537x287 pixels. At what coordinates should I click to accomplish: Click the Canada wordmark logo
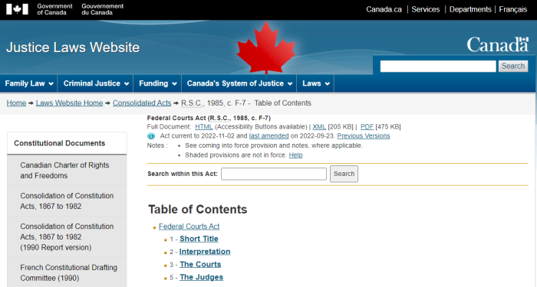point(498,44)
